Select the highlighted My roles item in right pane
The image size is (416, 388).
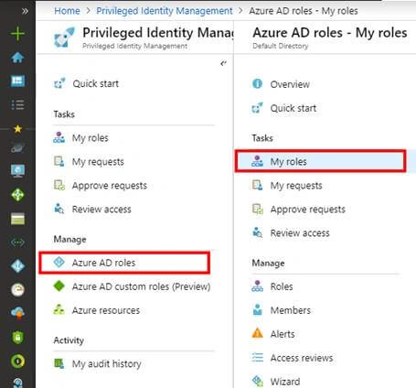[321, 161]
